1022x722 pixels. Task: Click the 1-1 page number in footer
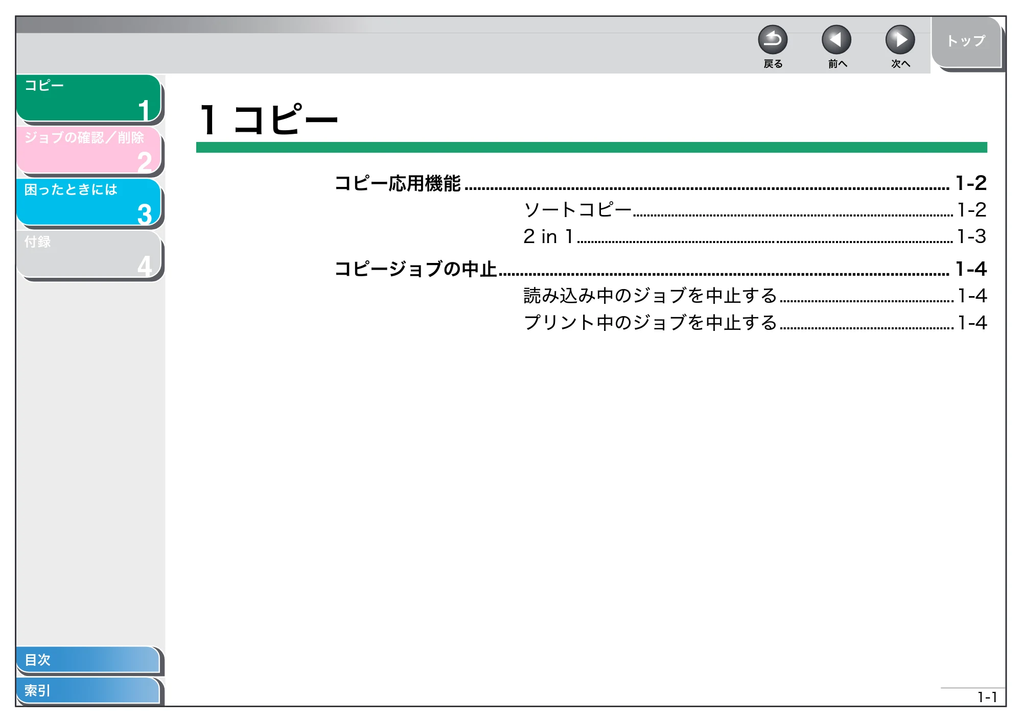click(x=987, y=697)
